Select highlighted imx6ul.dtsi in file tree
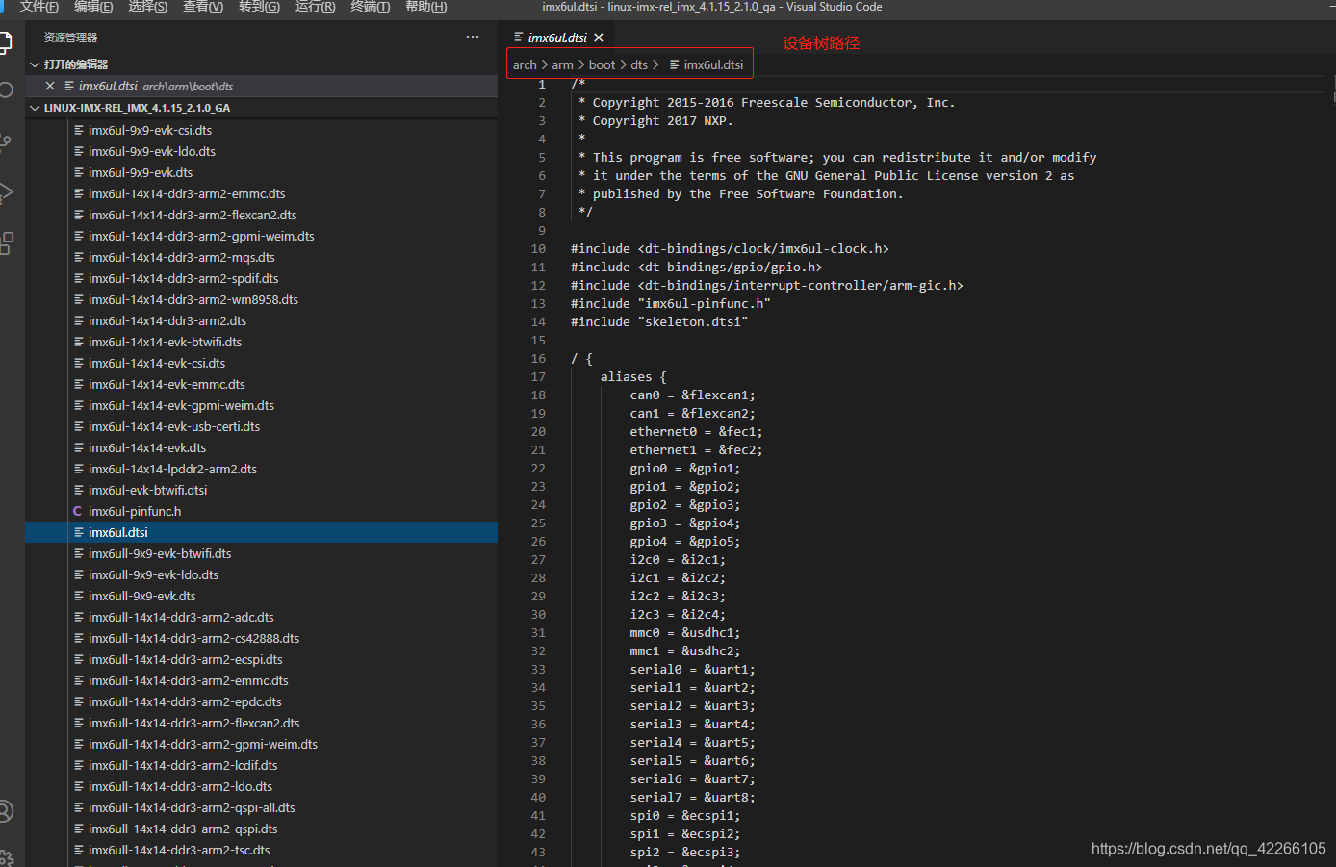1336x867 pixels. click(x=261, y=532)
